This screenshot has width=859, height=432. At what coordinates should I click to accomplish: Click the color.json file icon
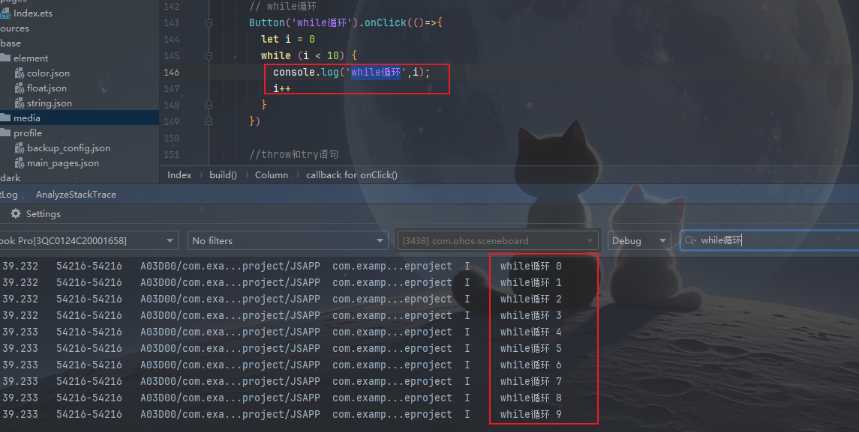(x=20, y=73)
